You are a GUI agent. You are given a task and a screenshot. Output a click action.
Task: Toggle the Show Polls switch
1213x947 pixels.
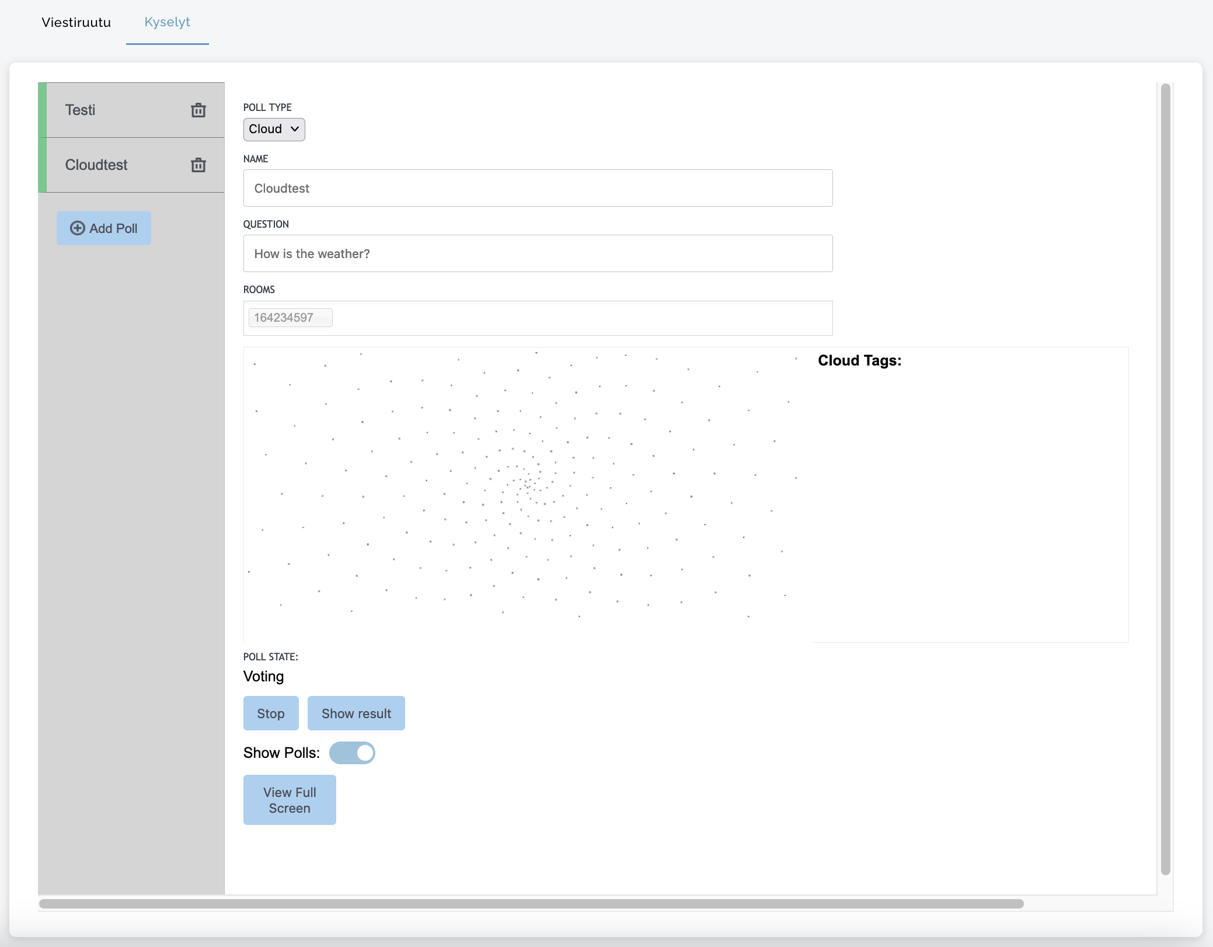352,753
